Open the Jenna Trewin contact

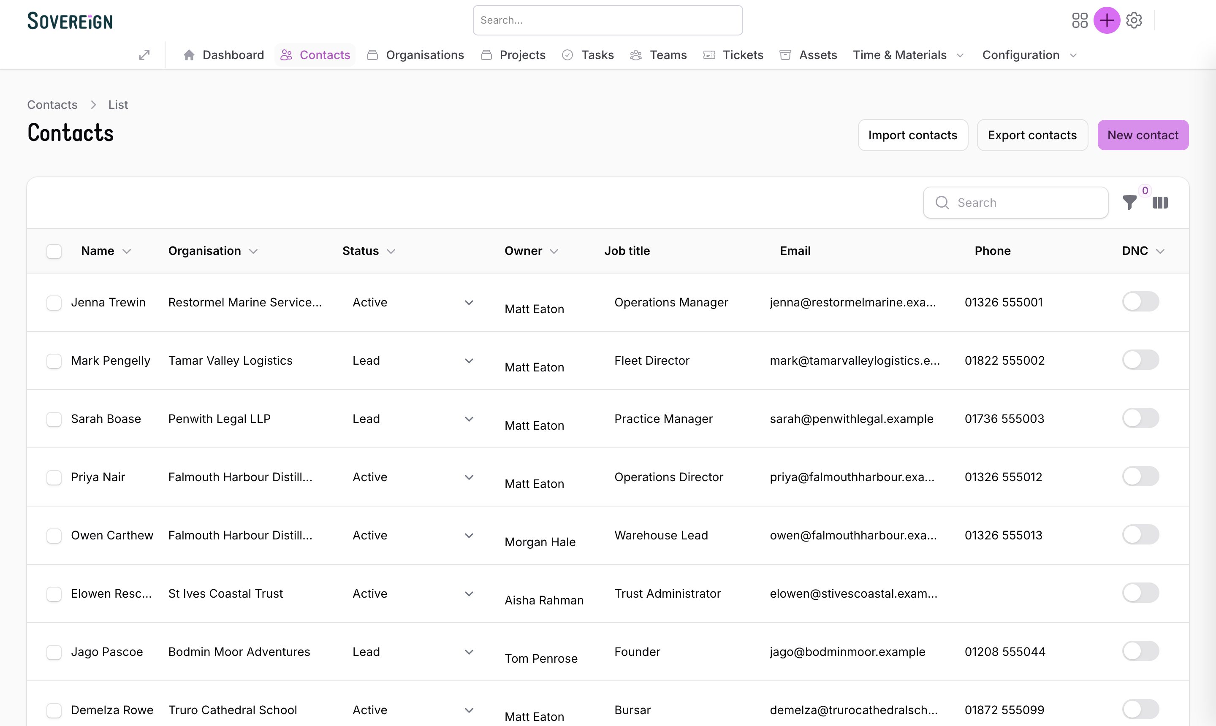point(108,302)
